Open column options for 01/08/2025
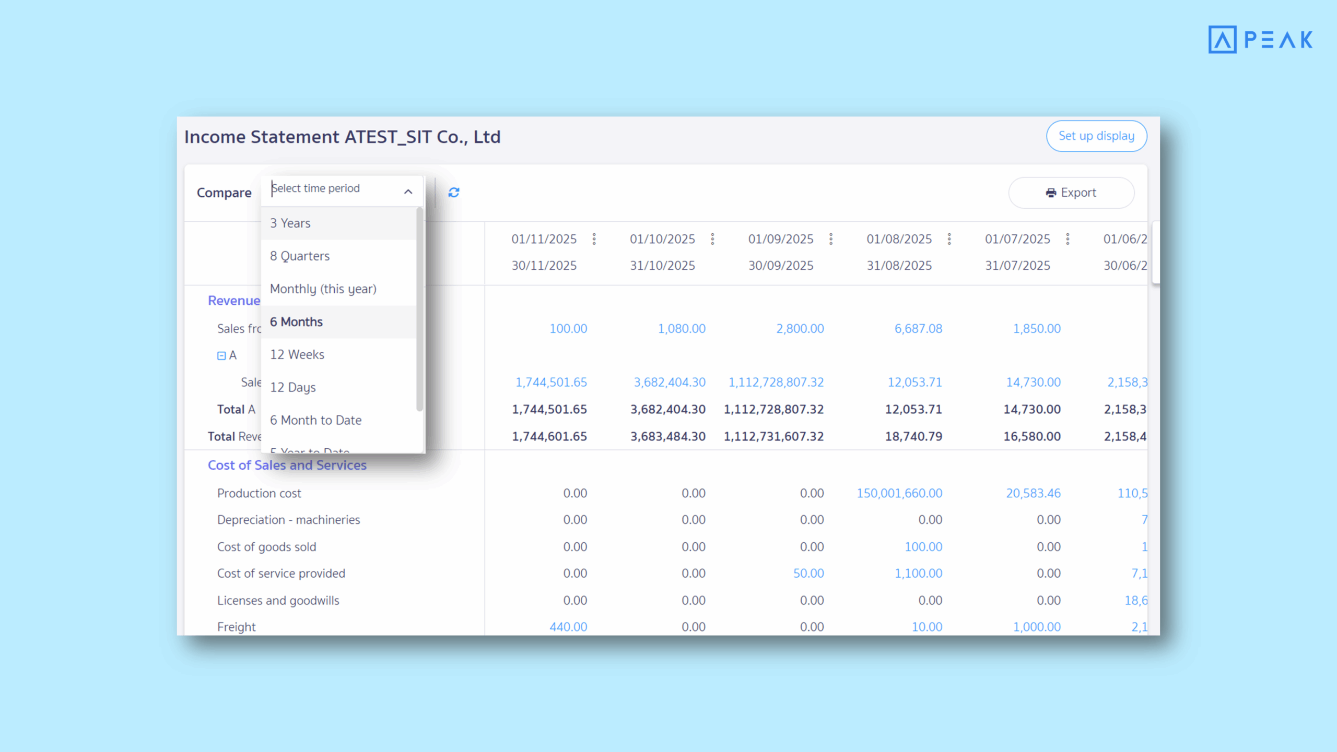This screenshot has width=1337, height=752. pyautogui.click(x=949, y=238)
